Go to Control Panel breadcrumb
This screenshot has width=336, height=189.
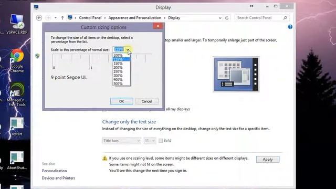pos(90,18)
